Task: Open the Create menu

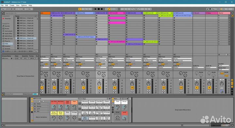Action: [x=12, y=5]
